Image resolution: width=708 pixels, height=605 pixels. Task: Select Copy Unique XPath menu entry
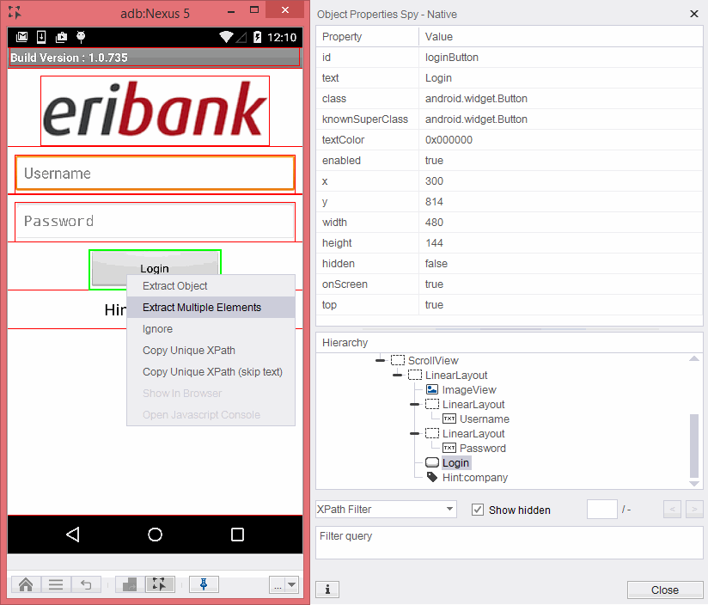click(x=189, y=351)
